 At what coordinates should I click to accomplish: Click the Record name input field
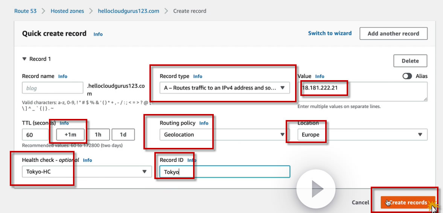click(x=52, y=88)
